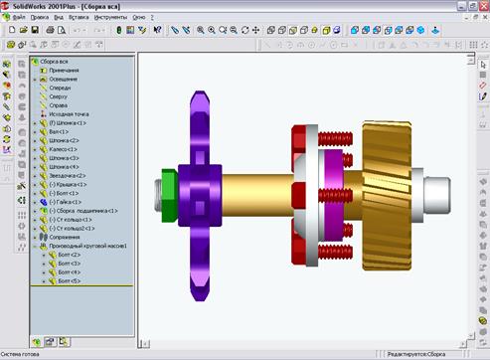The image size is (490, 360).
Task: Select the Спереди plane in tree
Action: click(x=60, y=88)
